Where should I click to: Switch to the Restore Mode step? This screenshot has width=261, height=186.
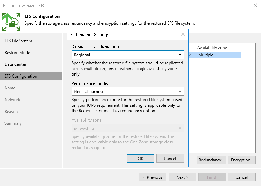(x=17, y=53)
